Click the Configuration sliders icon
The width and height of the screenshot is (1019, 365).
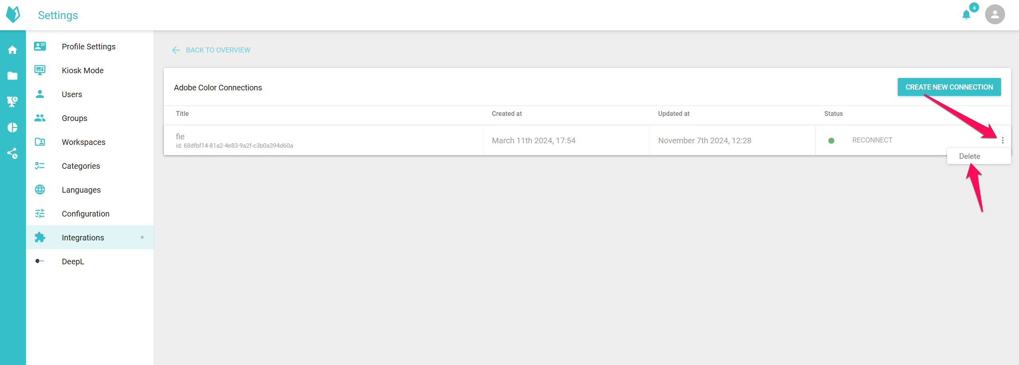(x=40, y=213)
